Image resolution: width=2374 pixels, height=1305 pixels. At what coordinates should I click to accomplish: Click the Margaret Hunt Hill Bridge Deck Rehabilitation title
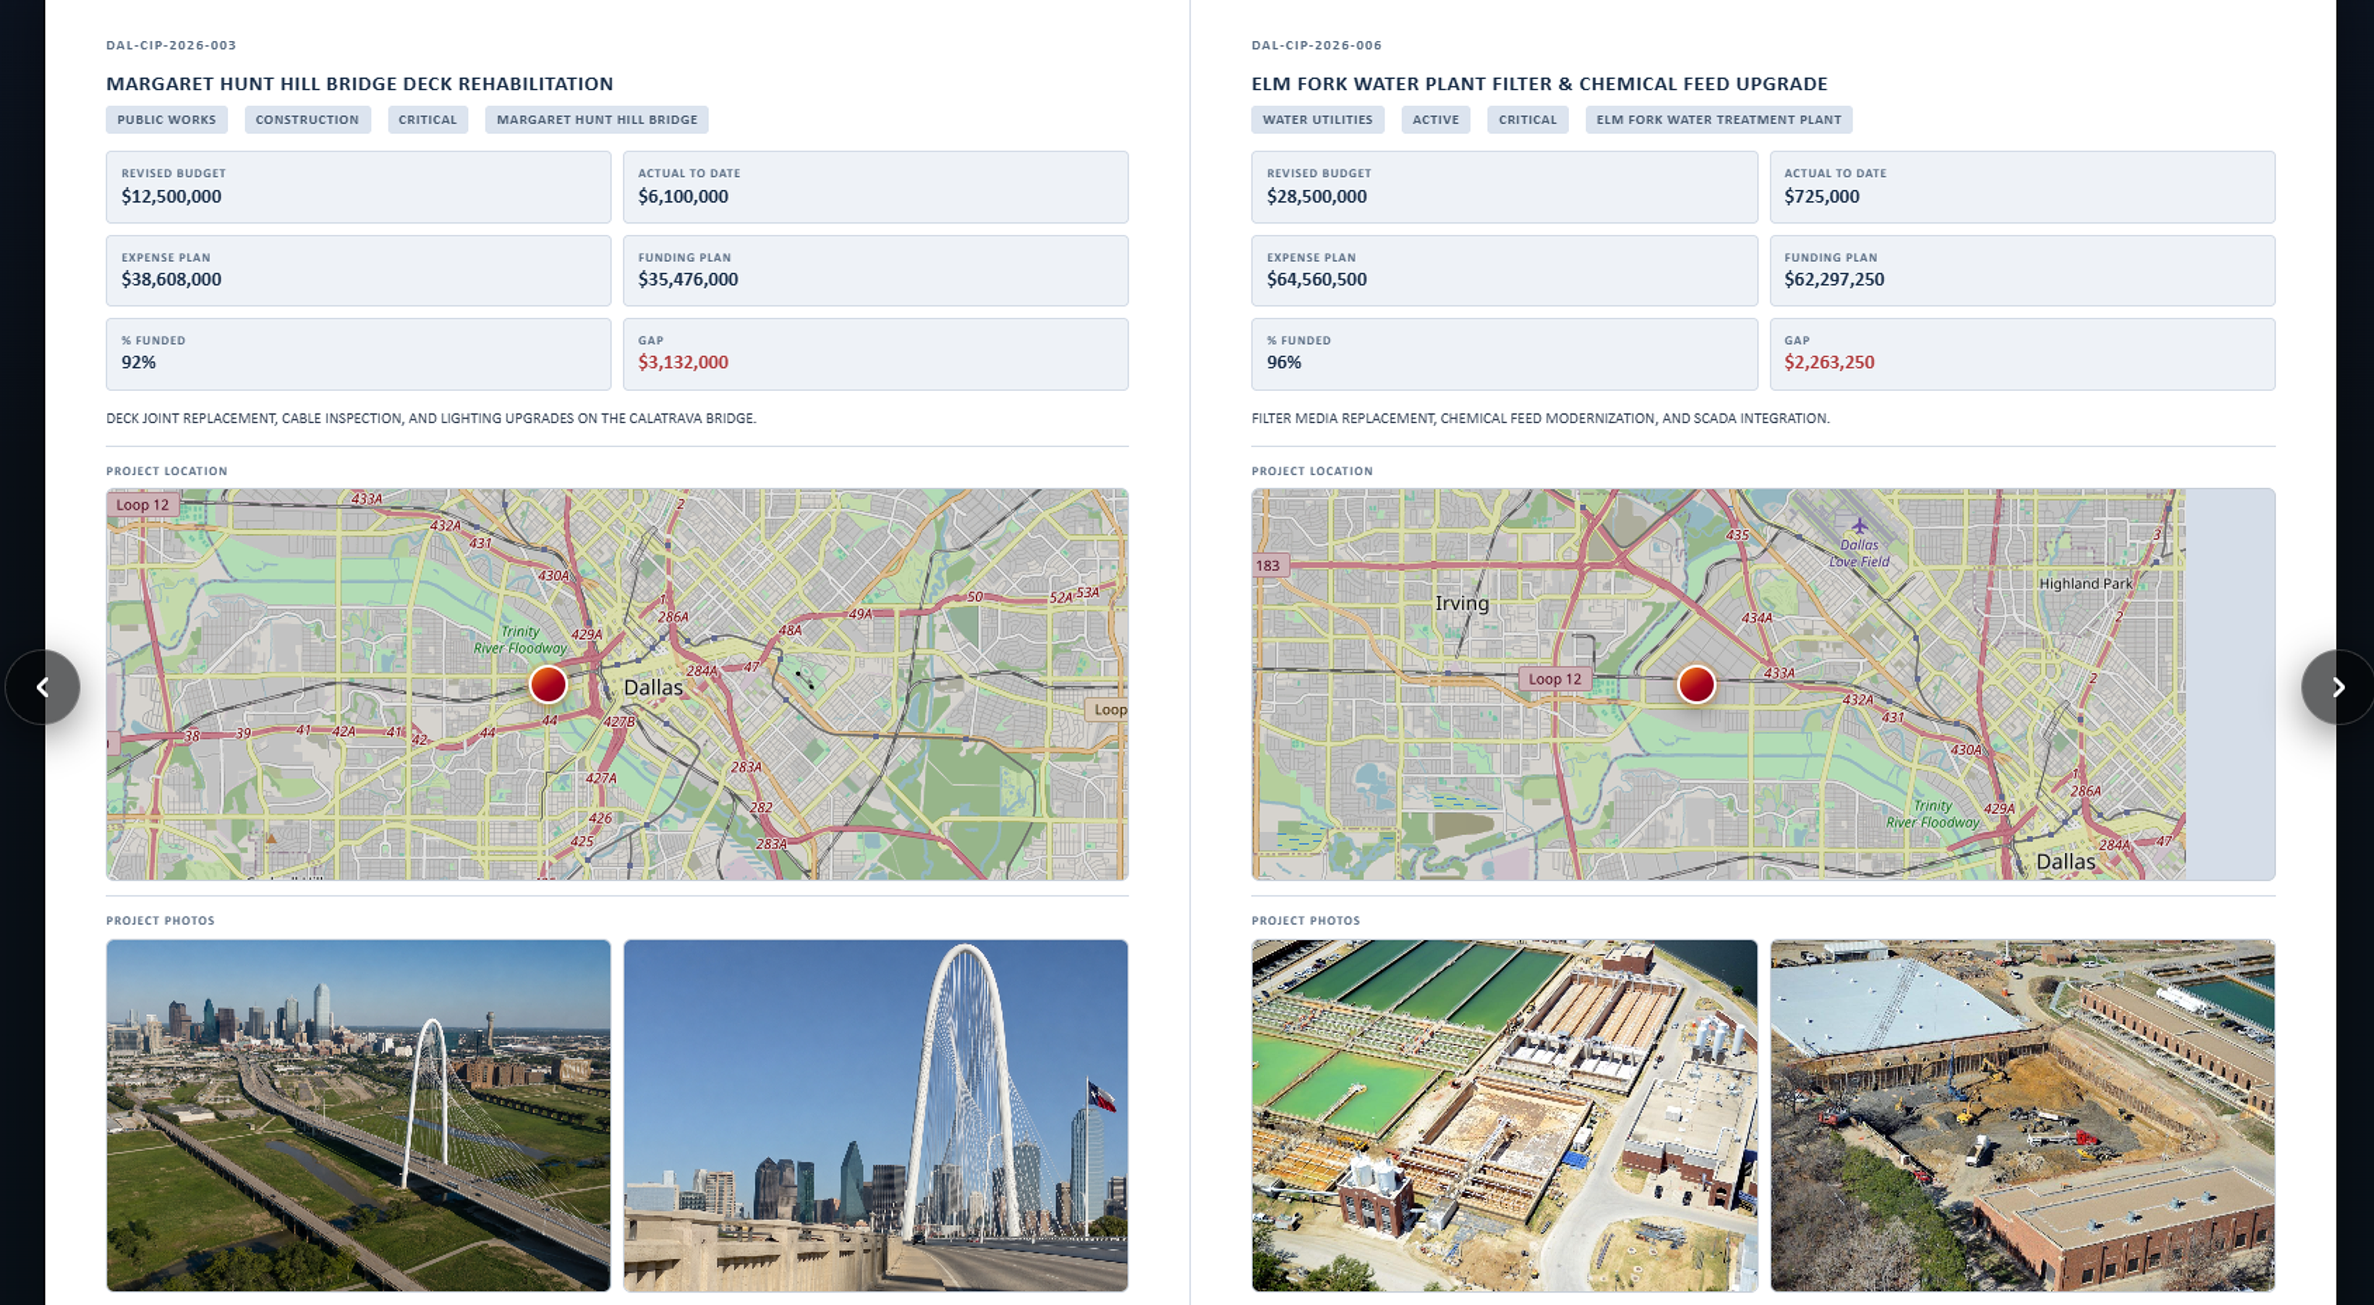coord(359,84)
